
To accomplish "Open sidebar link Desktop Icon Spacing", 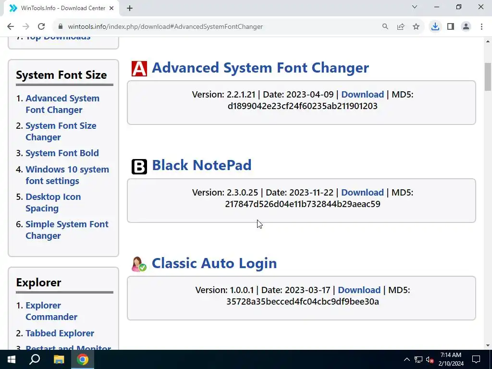I will (53, 203).
